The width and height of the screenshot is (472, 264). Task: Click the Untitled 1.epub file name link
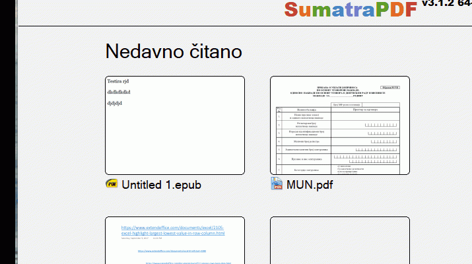pyautogui.click(x=161, y=185)
